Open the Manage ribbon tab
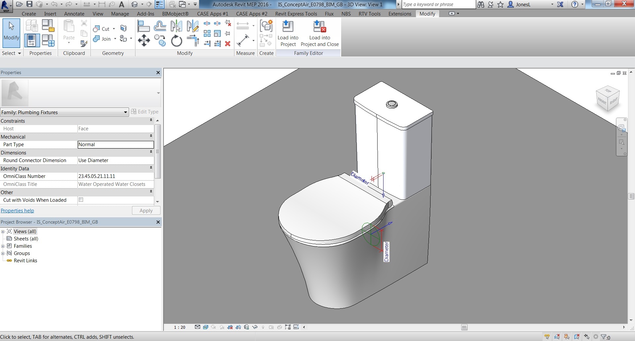This screenshot has height=341, width=635. click(x=120, y=14)
